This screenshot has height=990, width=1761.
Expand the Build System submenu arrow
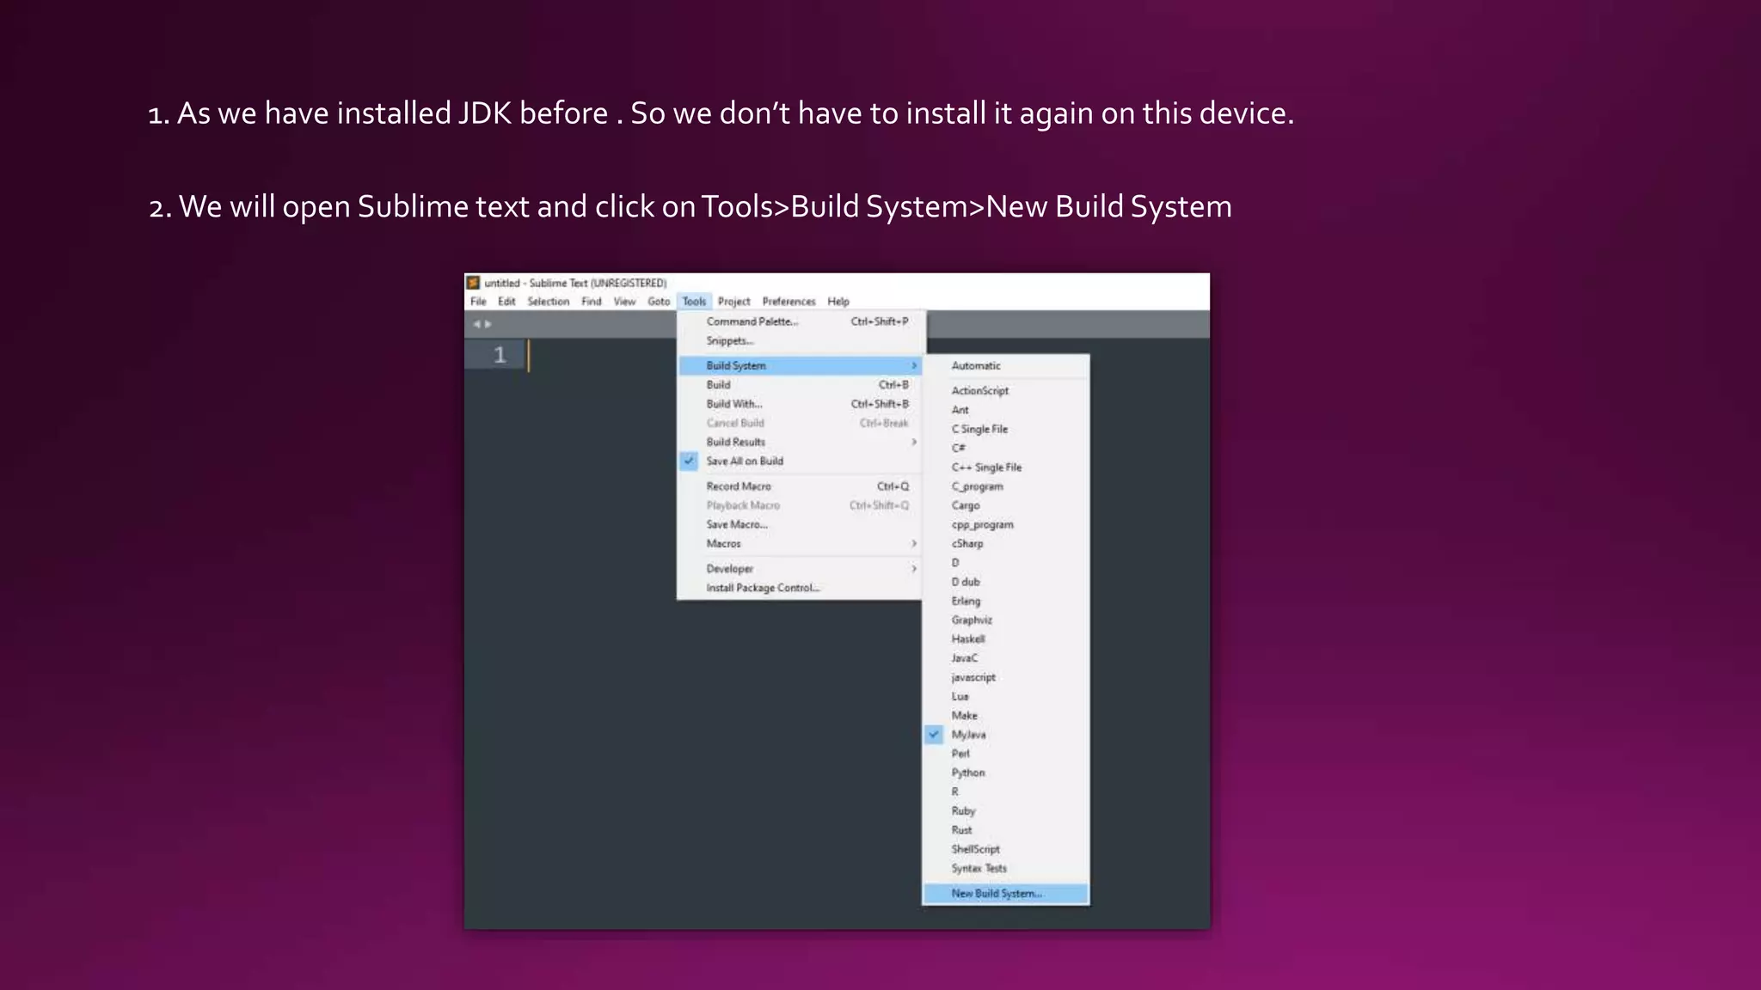coord(913,365)
